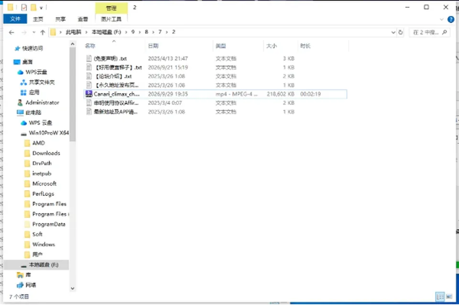This screenshot has height=305, width=459.
Task: Sort files by the 大小 column header
Action: [x=272, y=46]
